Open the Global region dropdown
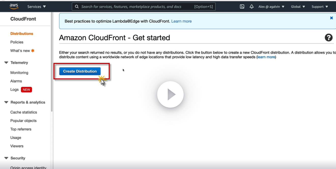This screenshot has height=169, width=336. (298, 7)
